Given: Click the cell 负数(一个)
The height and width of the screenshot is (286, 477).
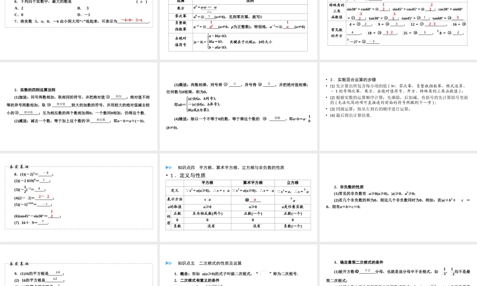Looking at the screenshot, I should point(293,226).
